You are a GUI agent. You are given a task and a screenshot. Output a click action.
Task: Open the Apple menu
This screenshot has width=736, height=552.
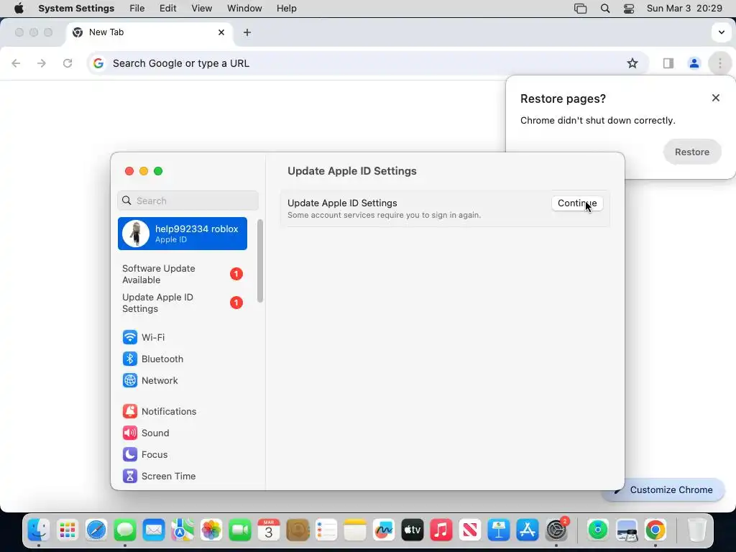click(x=19, y=9)
